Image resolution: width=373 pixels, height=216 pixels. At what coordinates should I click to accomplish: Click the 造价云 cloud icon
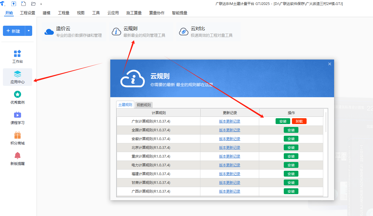[x=49, y=32]
